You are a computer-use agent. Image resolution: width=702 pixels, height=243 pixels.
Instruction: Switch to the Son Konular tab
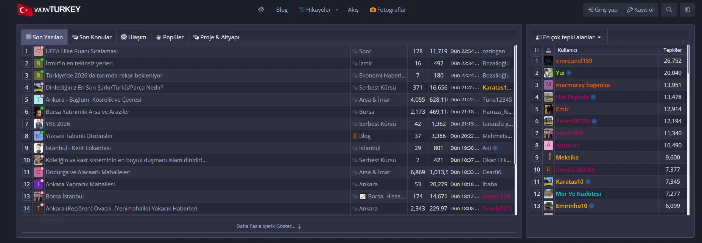92,37
